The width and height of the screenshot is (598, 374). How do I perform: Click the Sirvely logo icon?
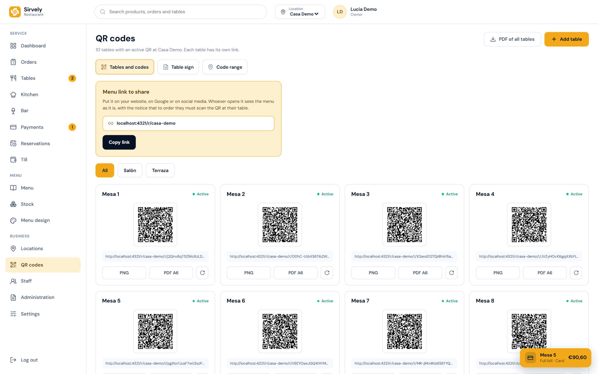15,12
